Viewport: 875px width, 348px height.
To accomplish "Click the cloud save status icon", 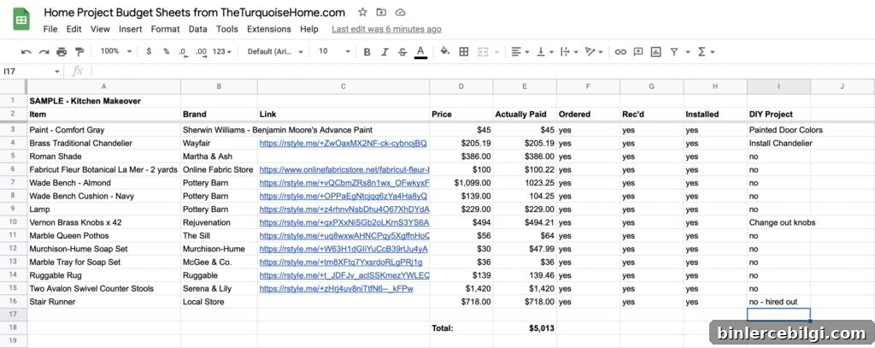I will [x=400, y=12].
